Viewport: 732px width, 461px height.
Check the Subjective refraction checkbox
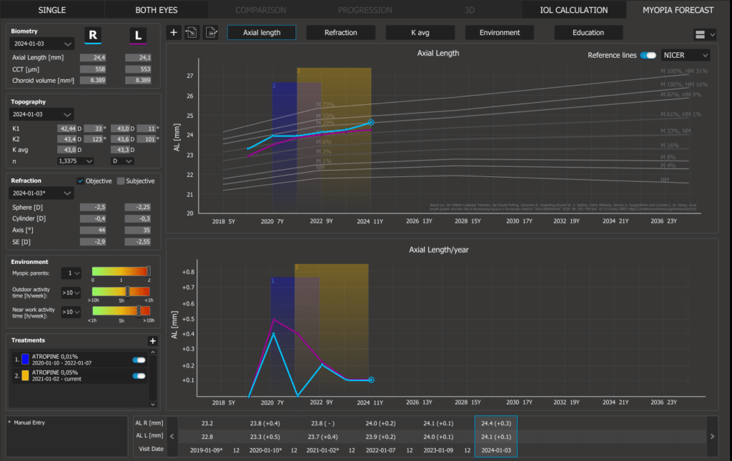click(x=121, y=181)
